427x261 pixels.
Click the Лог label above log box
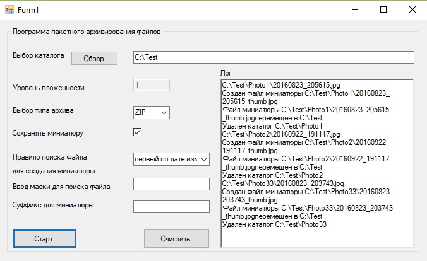pyautogui.click(x=226, y=73)
